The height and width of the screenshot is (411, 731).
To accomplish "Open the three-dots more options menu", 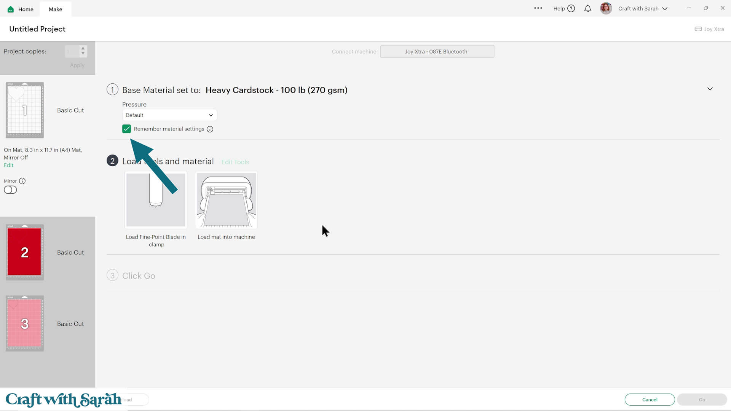I will point(538,8).
